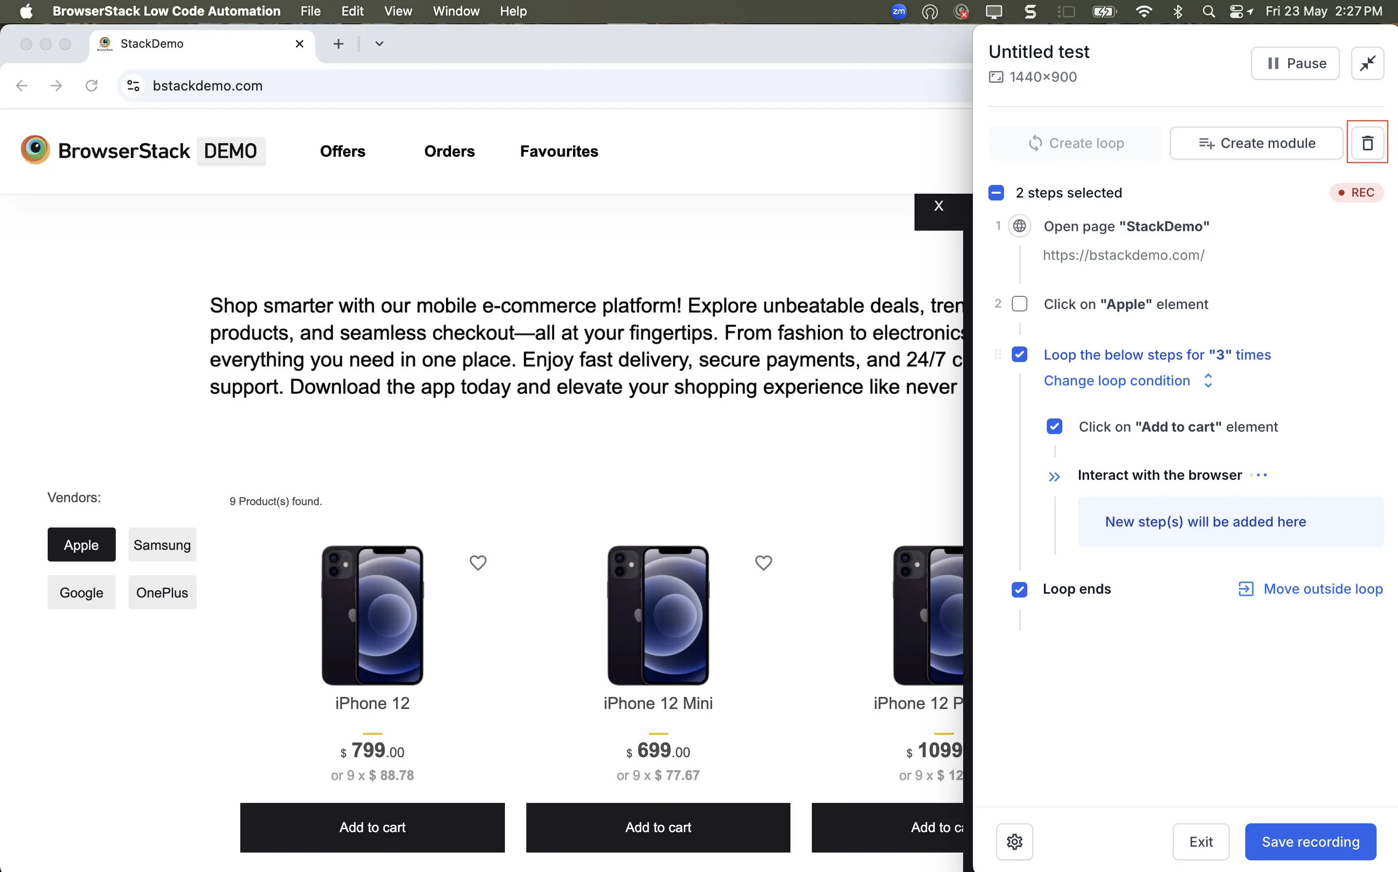Click the iPhone 12 product image
This screenshot has width=1398, height=872.
coord(373,615)
